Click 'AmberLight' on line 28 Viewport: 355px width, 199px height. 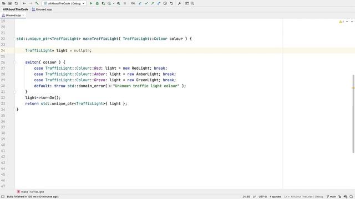[x=147, y=74]
